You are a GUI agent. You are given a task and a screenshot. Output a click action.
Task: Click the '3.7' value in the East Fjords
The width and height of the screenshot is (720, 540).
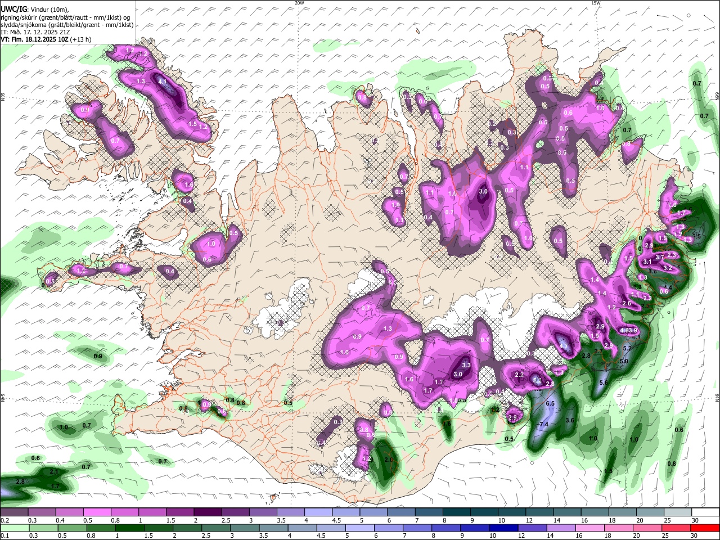pyautogui.click(x=660, y=257)
